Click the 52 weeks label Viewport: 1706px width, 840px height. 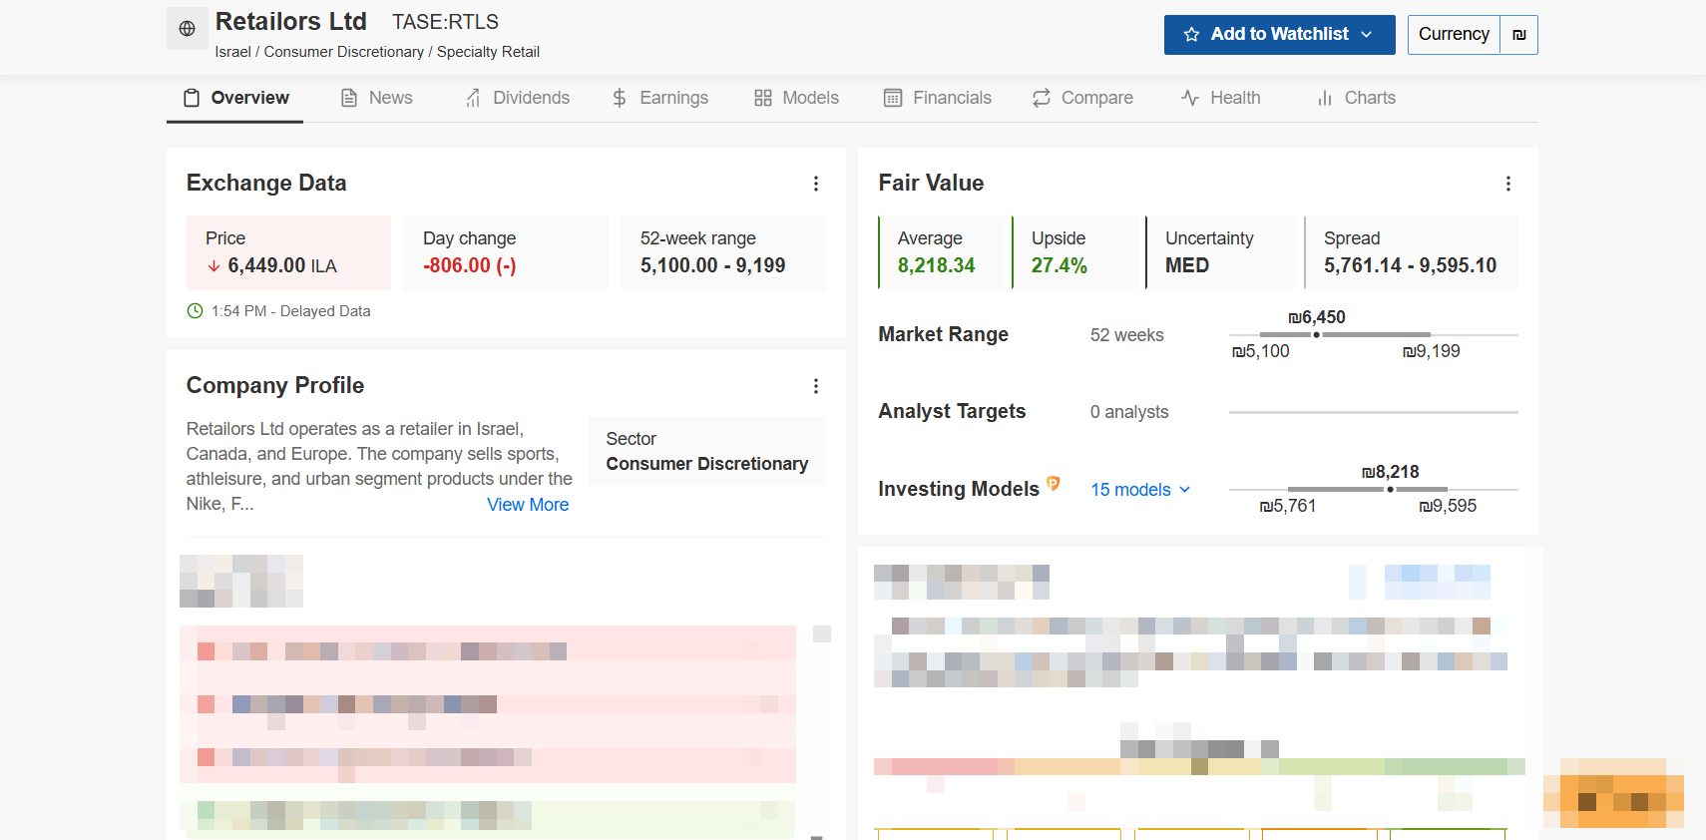coord(1127,335)
